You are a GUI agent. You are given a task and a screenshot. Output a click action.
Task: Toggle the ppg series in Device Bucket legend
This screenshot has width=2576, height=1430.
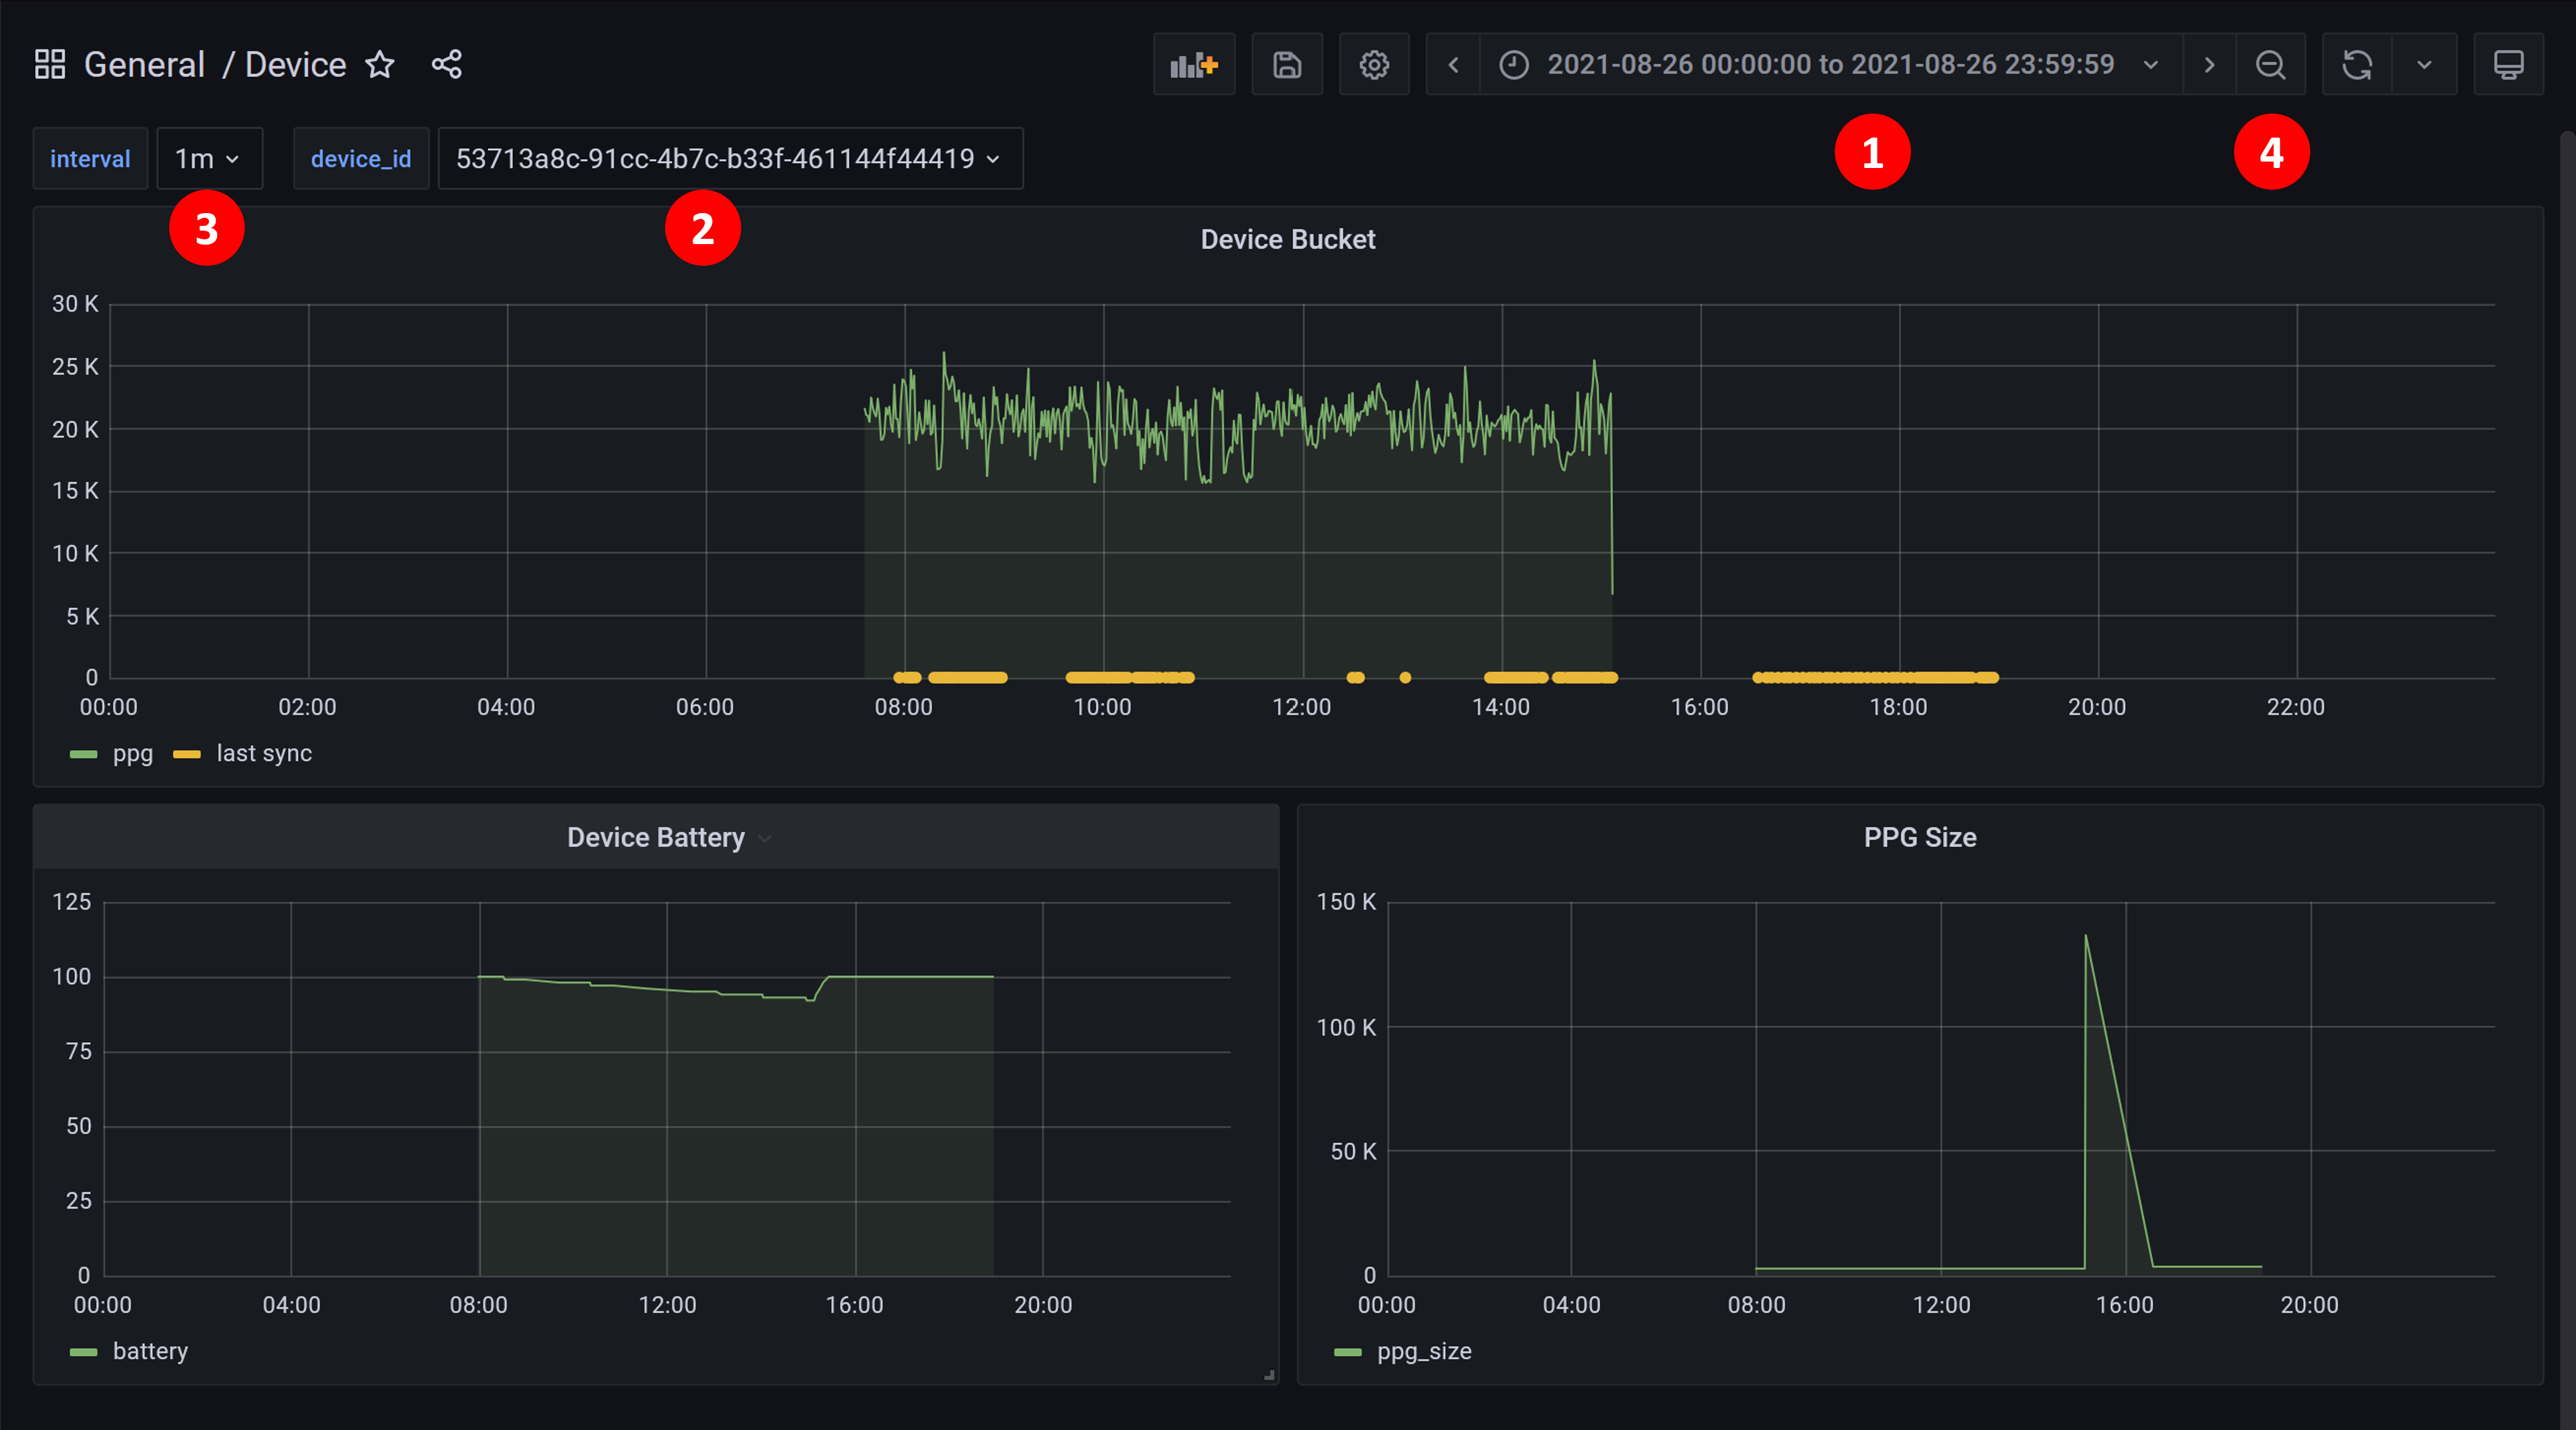pyautogui.click(x=132, y=753)
